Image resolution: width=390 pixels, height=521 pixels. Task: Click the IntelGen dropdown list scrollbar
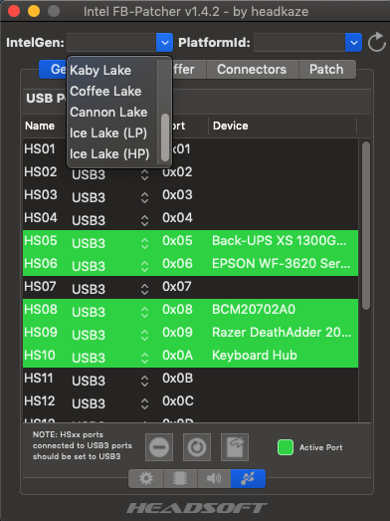point(165,137)
